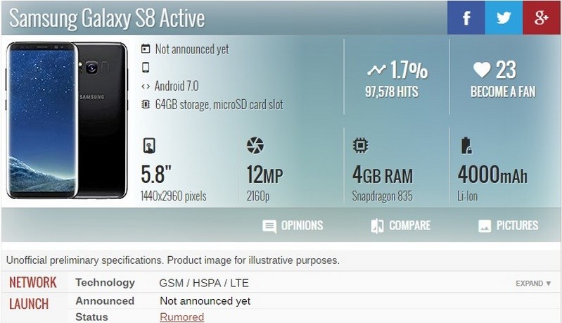The image size is (562, 323).
Task: Click the Pictures gallery icon
Action: click(484, 226)
